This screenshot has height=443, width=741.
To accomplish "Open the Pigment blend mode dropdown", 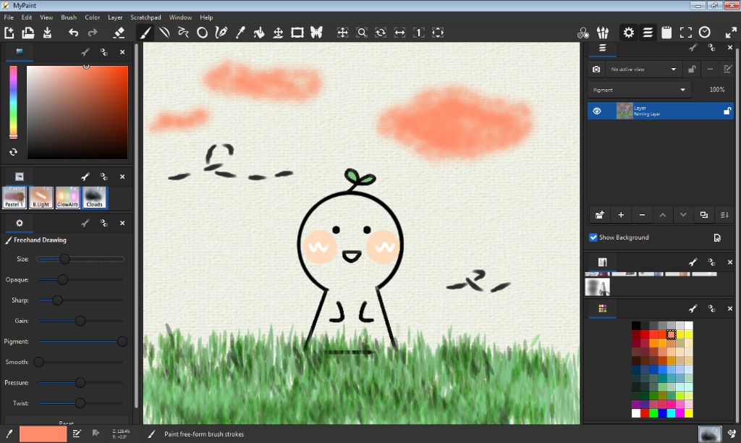I will tap(639, 90).
